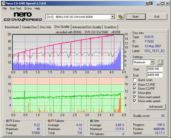This screenshot has width=171, height=138.
Task: Click the refresh icon next to the Maximum dropdown
Action: click(160, 62)
